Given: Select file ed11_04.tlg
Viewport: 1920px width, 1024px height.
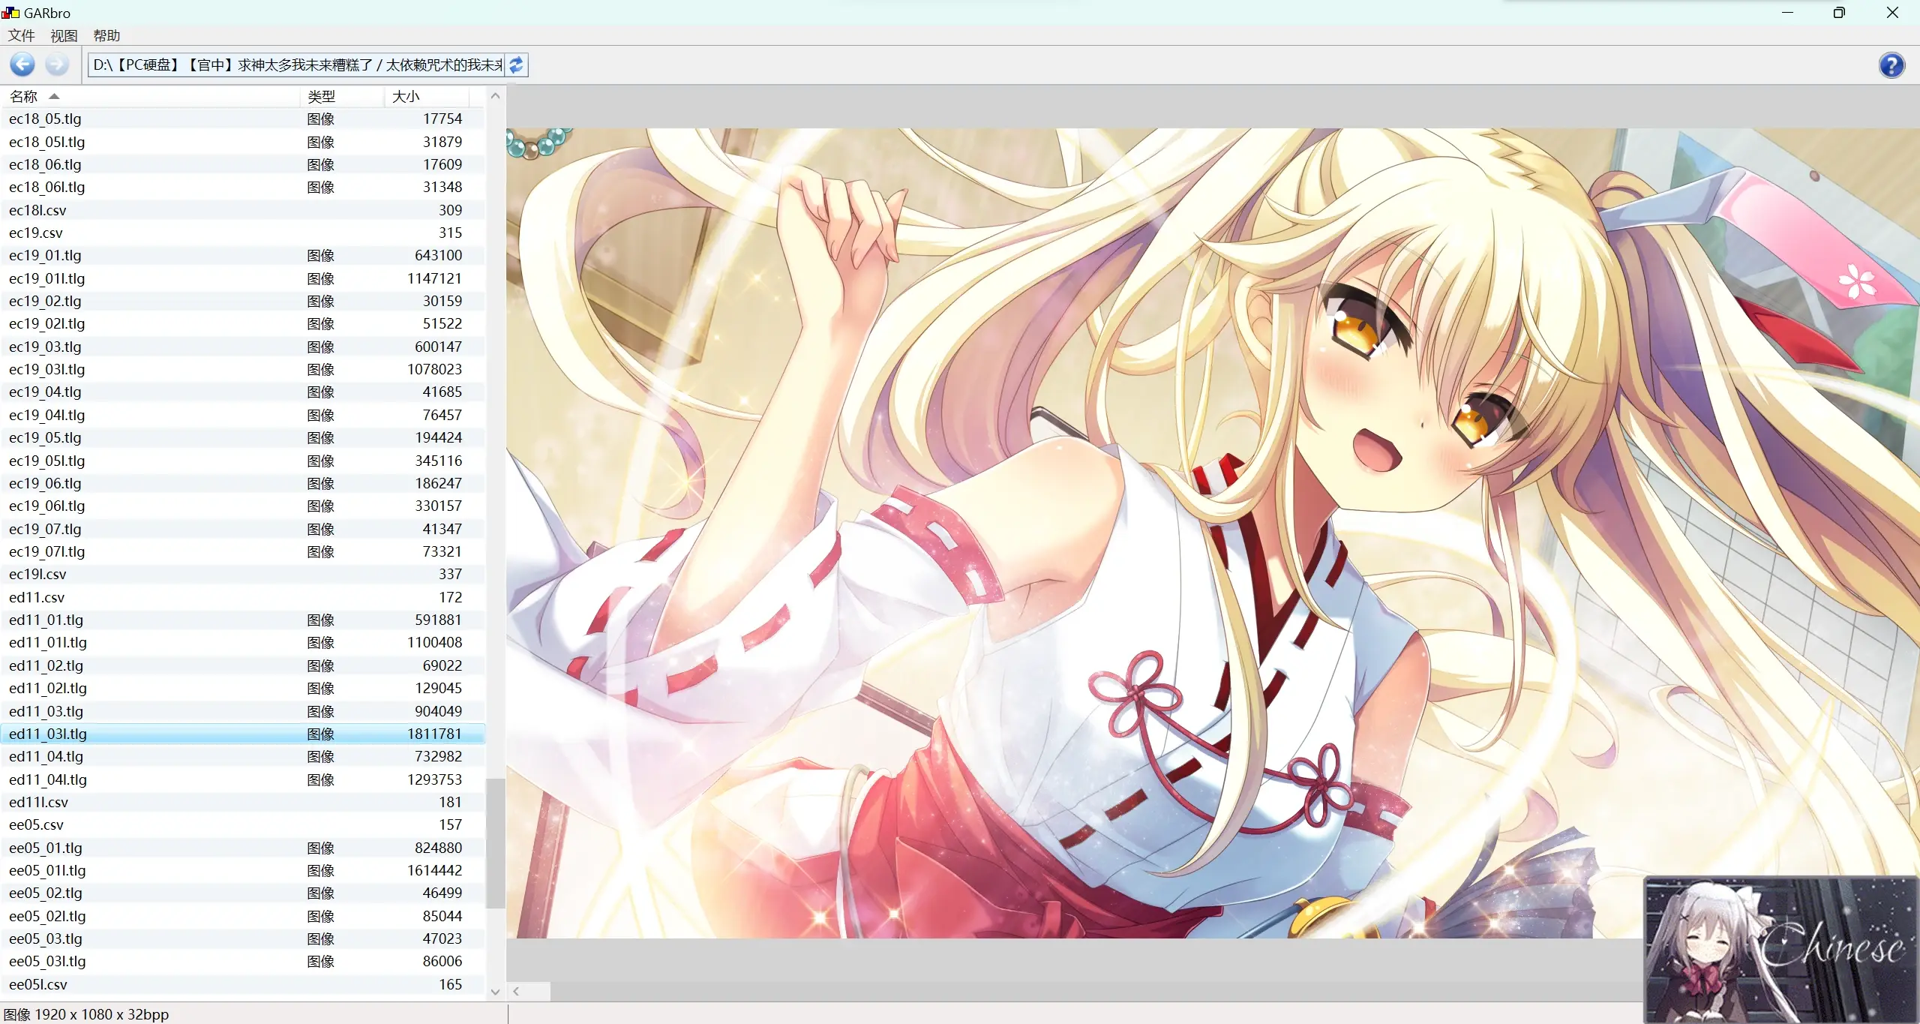Looking at the screenshot, I should point(242,756).
